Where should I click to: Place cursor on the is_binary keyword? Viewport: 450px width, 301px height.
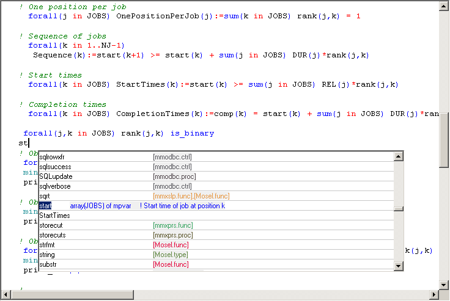[192, 133]
